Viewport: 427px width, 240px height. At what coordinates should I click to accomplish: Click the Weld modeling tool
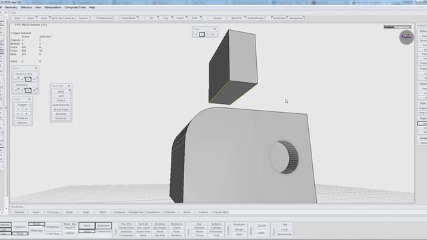pyautogui.click(x=103, y=212)
